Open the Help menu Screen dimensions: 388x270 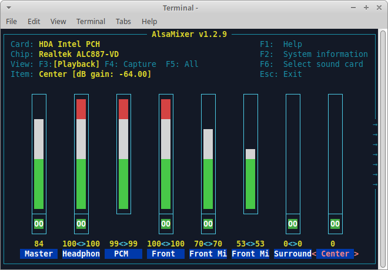149,22
